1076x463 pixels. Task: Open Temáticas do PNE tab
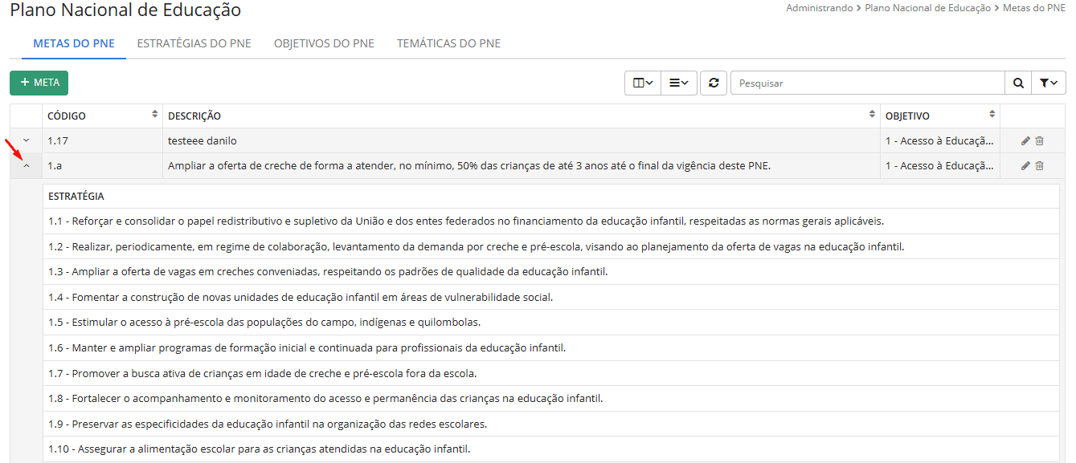448,43
